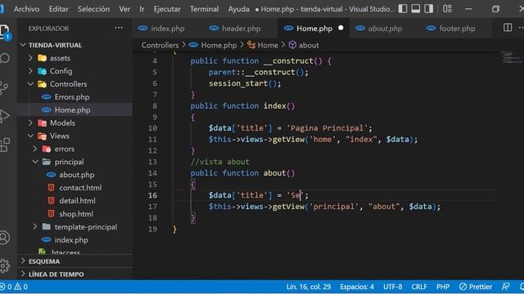This screenshot has width=524, height=294.
Task: Open the Selección menu
Action: [93, 9]
